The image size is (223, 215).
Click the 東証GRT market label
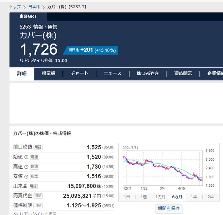pos(28,16)
